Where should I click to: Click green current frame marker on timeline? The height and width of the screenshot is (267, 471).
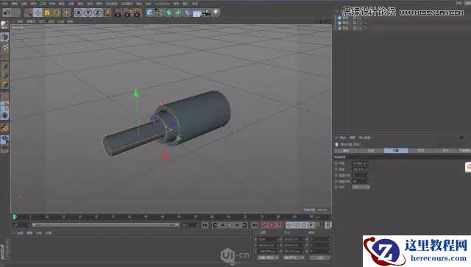tap(15, 216)
